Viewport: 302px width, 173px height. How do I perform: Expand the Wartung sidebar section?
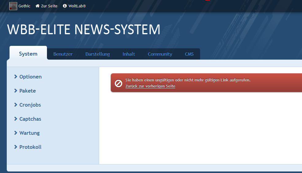(x=29, y=133)
